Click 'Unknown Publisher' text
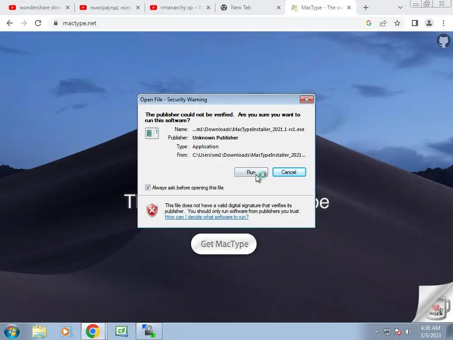The width and height of the screenshot is (453, 340). point(215,138)
